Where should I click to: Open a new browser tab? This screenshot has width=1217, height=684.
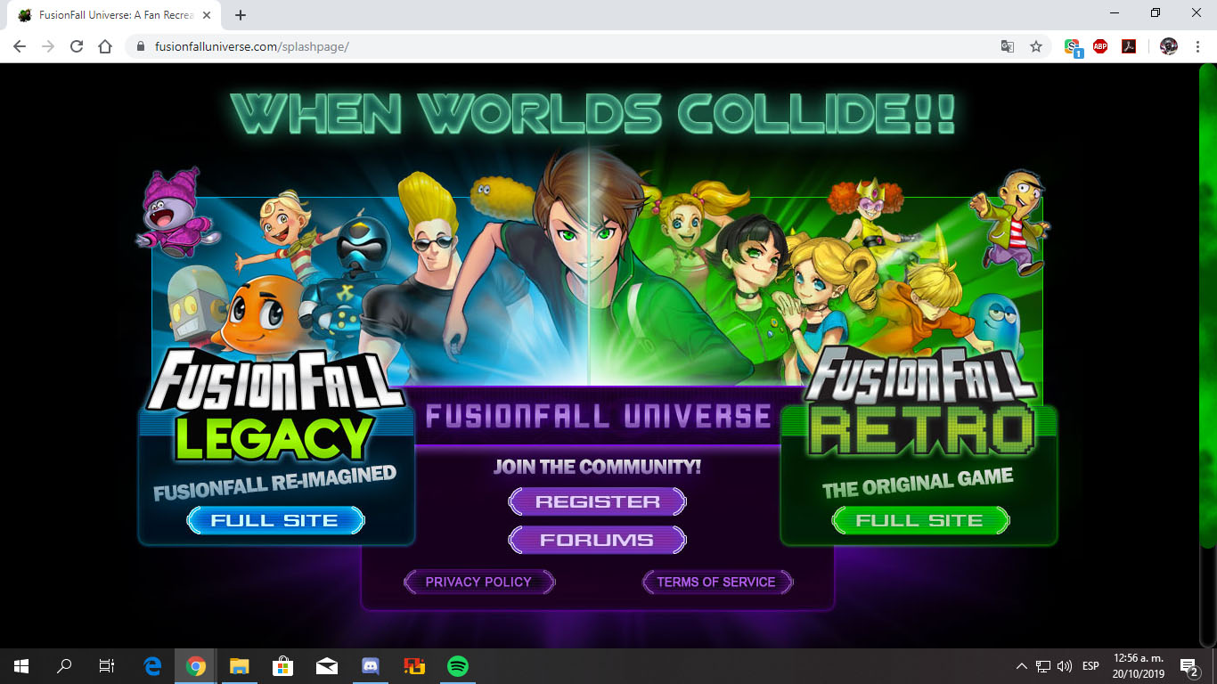[241, 15]
